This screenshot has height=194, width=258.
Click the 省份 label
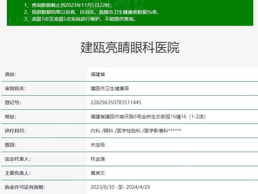pos(11,74)
